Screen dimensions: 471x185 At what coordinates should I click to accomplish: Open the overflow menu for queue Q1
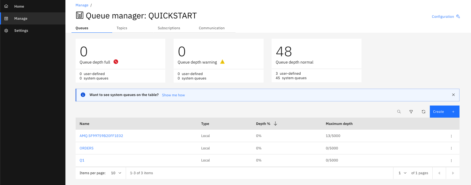pyautogui.click(x=451, y=160)
